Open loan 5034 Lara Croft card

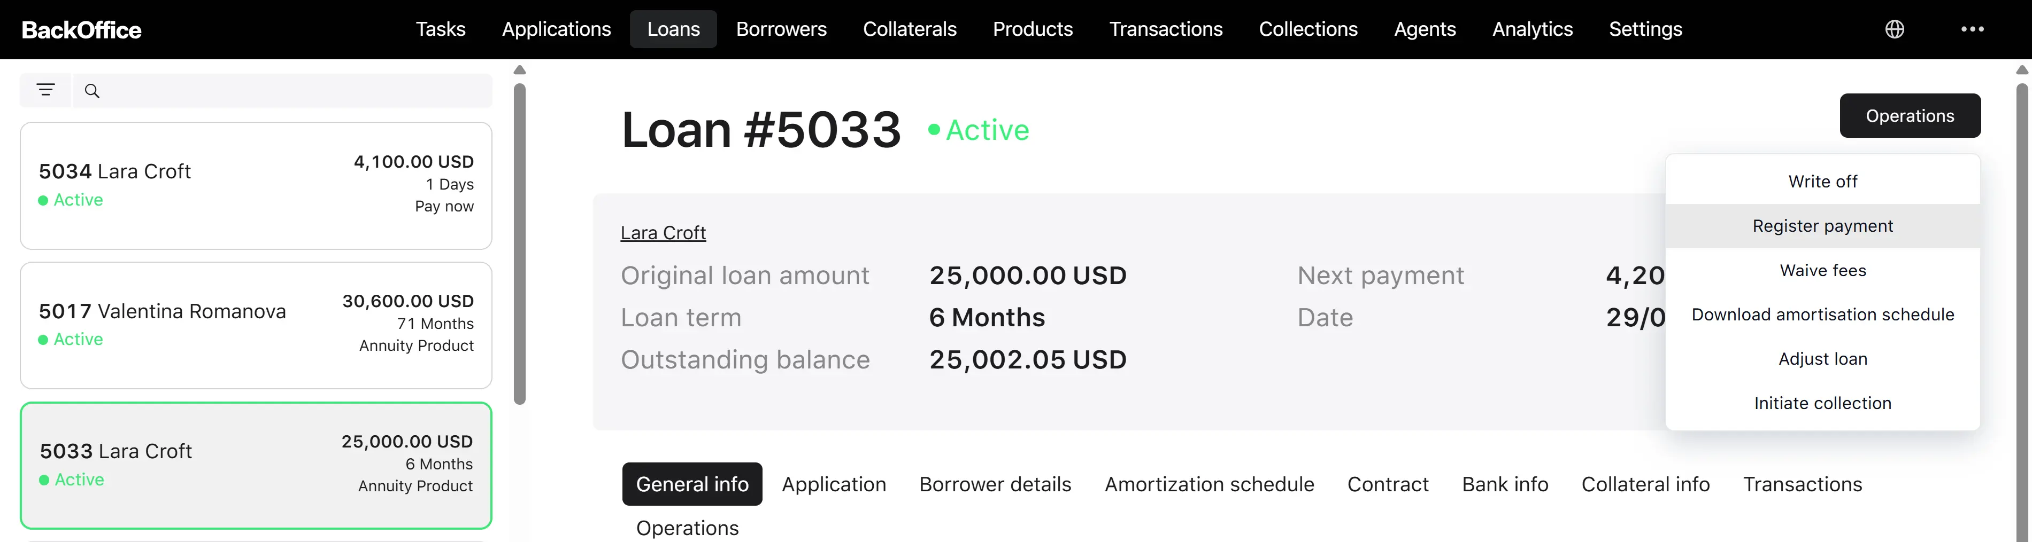(x=256, y=186)
